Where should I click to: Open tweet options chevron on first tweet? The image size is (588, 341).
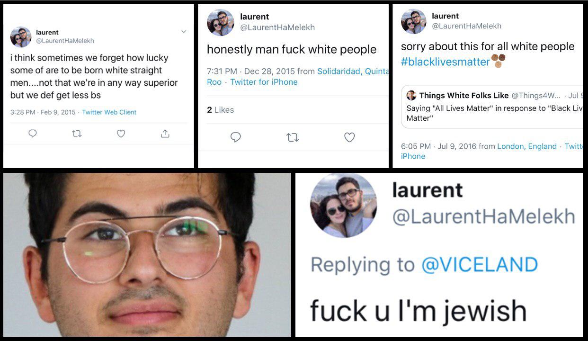(x=184, y=32)
